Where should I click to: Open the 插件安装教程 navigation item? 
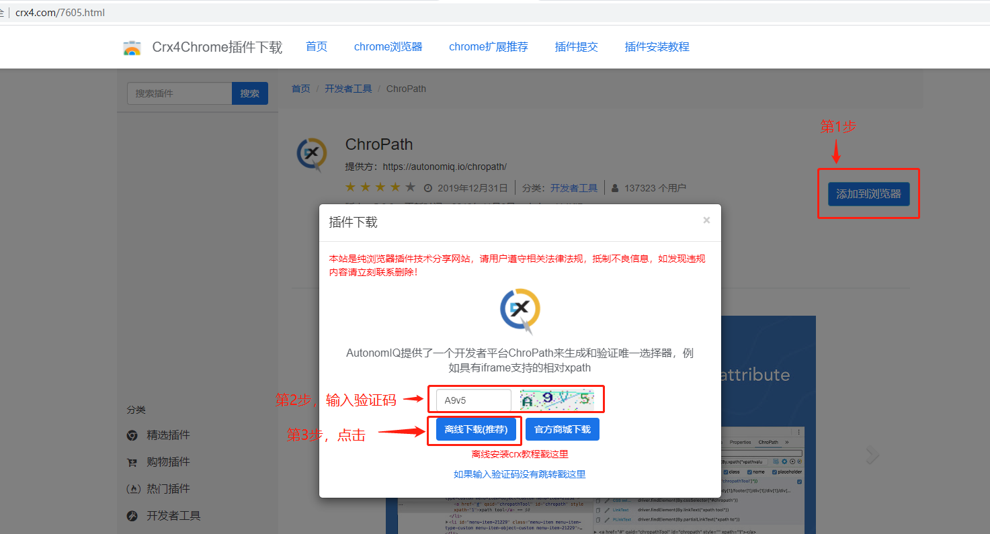click(x=657, y=46)
